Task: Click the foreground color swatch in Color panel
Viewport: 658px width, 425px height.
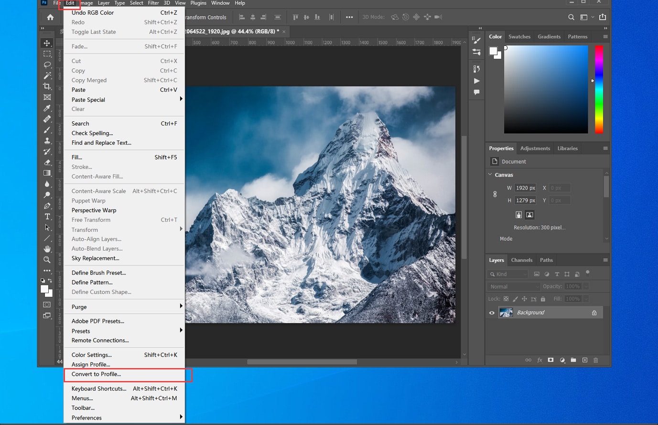Action: pyautogui.click(x=494, y=51)
